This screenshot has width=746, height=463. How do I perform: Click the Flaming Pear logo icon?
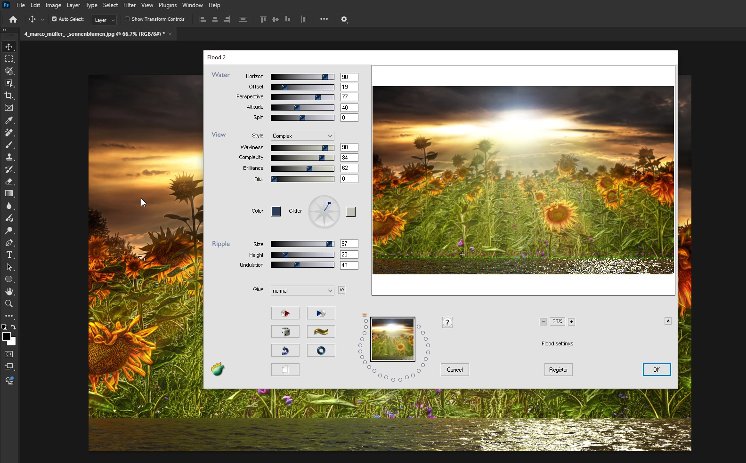tap(218, 369)
